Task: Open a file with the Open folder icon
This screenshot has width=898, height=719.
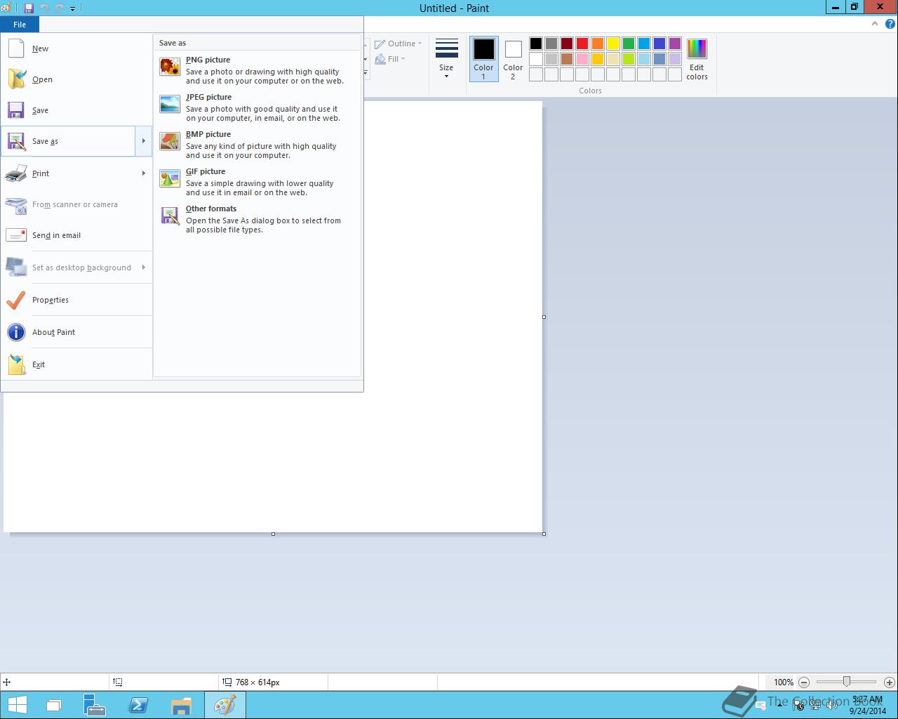Action: click(17, 79)
